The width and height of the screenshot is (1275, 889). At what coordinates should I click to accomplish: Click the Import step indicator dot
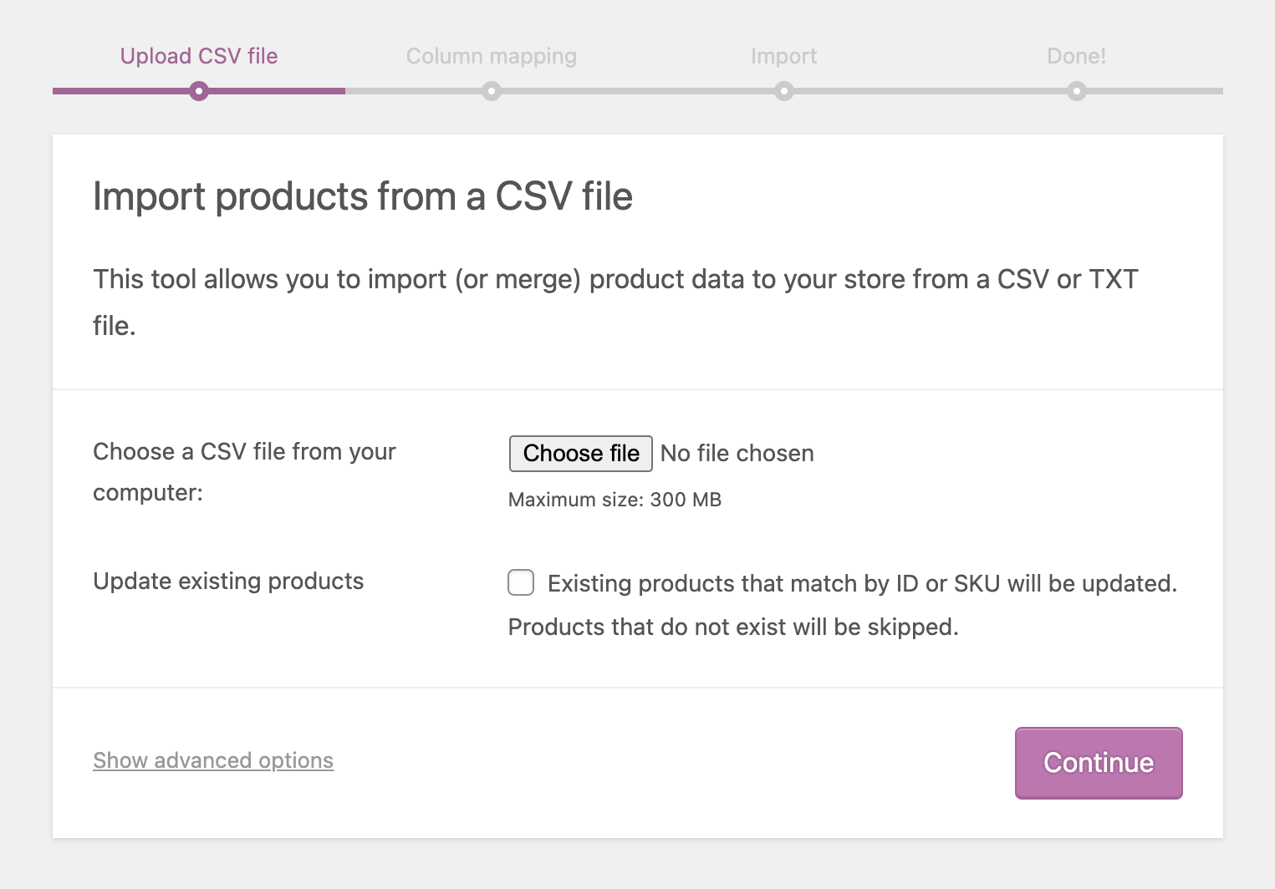pos(783,91)
